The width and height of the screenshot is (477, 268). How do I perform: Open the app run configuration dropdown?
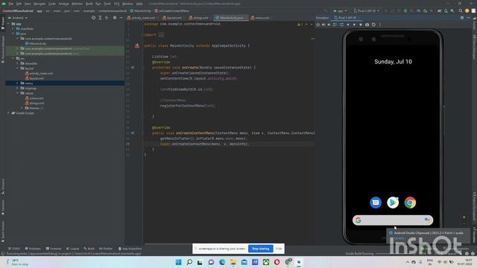click(340, 10)
